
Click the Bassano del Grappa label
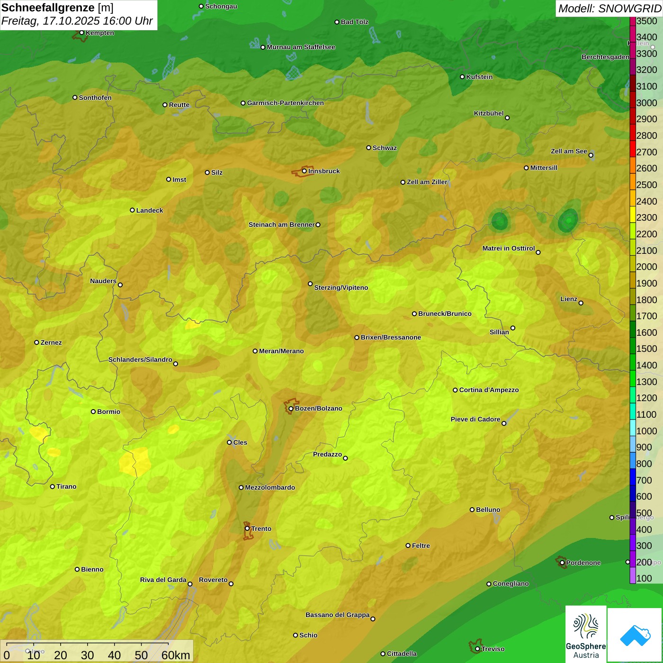(338, 615)
